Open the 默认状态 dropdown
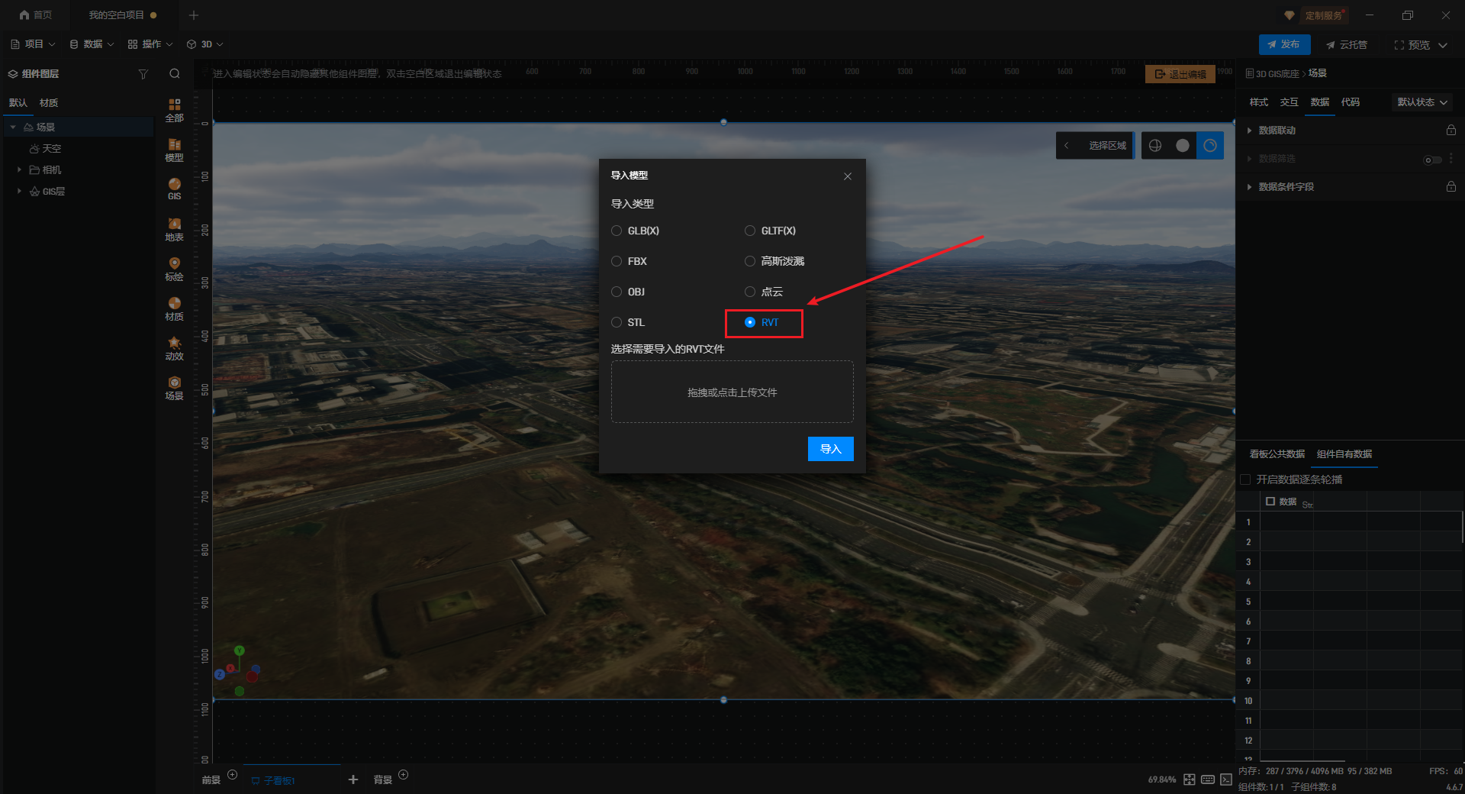The image size is (1465, 794). coord(1422,102)
